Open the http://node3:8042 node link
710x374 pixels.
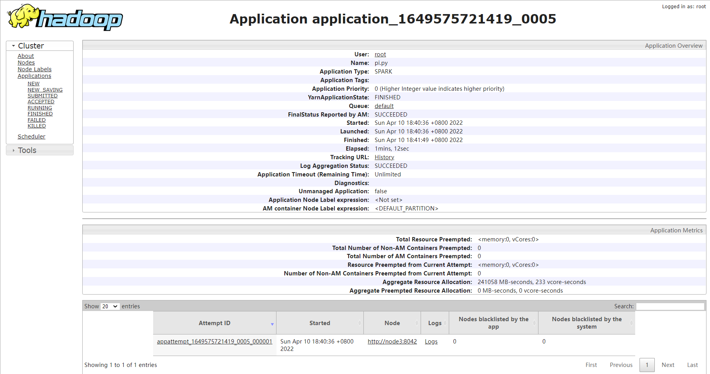coord(392,342)
